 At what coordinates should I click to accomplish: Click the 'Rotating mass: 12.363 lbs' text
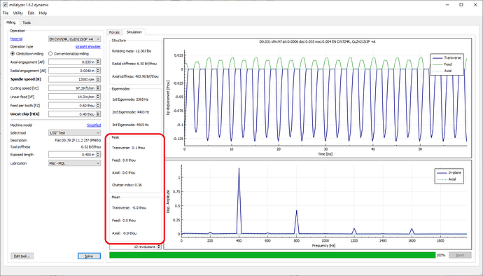click(x=132, y=51)
